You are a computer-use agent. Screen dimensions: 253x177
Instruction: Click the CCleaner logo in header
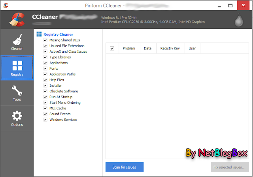tap(17, 19)
